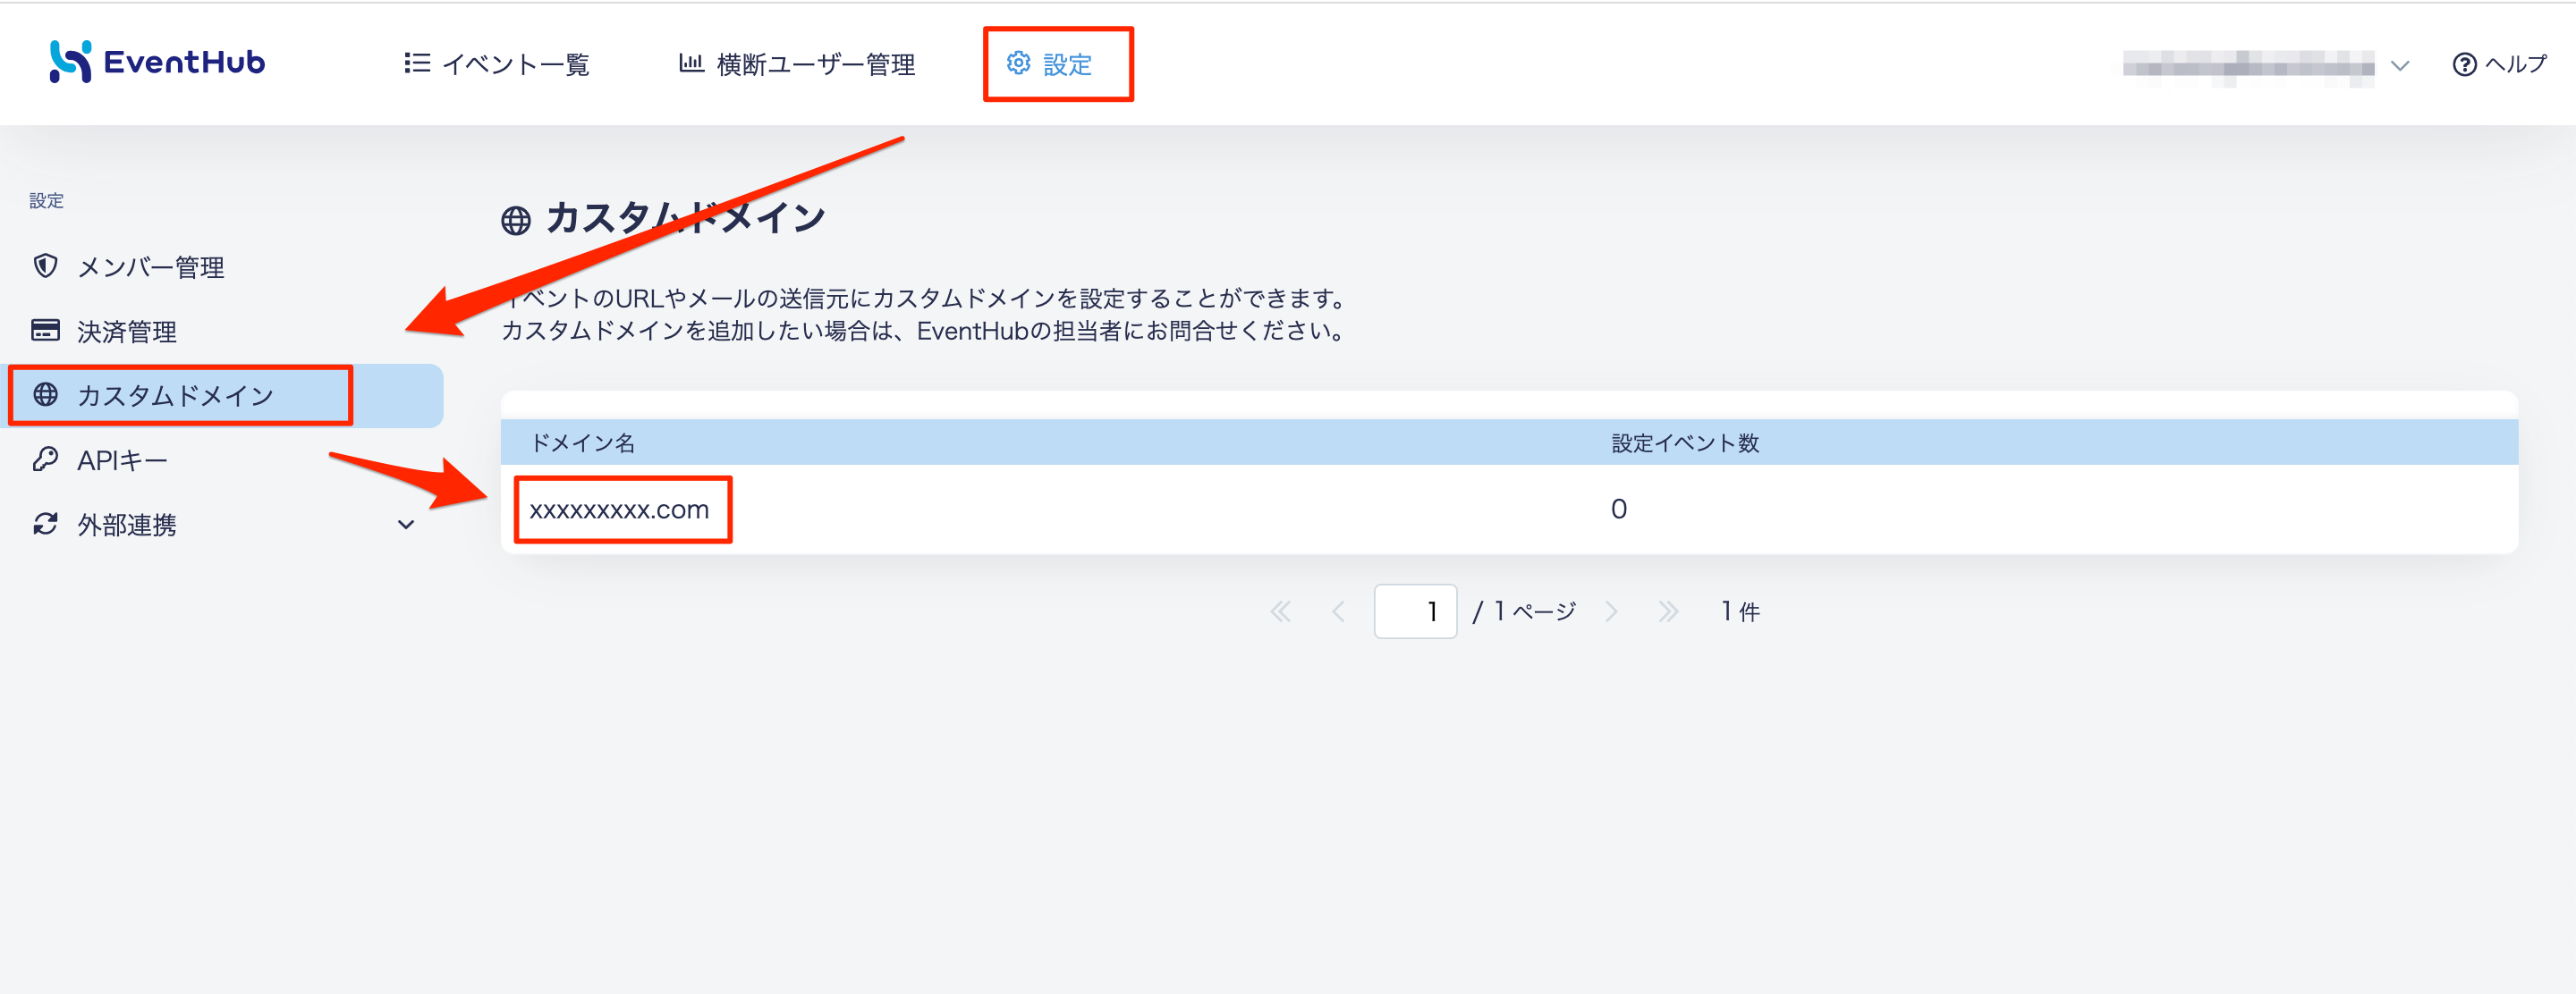Click the 決済管理 credit card icon

click(45, 331)
